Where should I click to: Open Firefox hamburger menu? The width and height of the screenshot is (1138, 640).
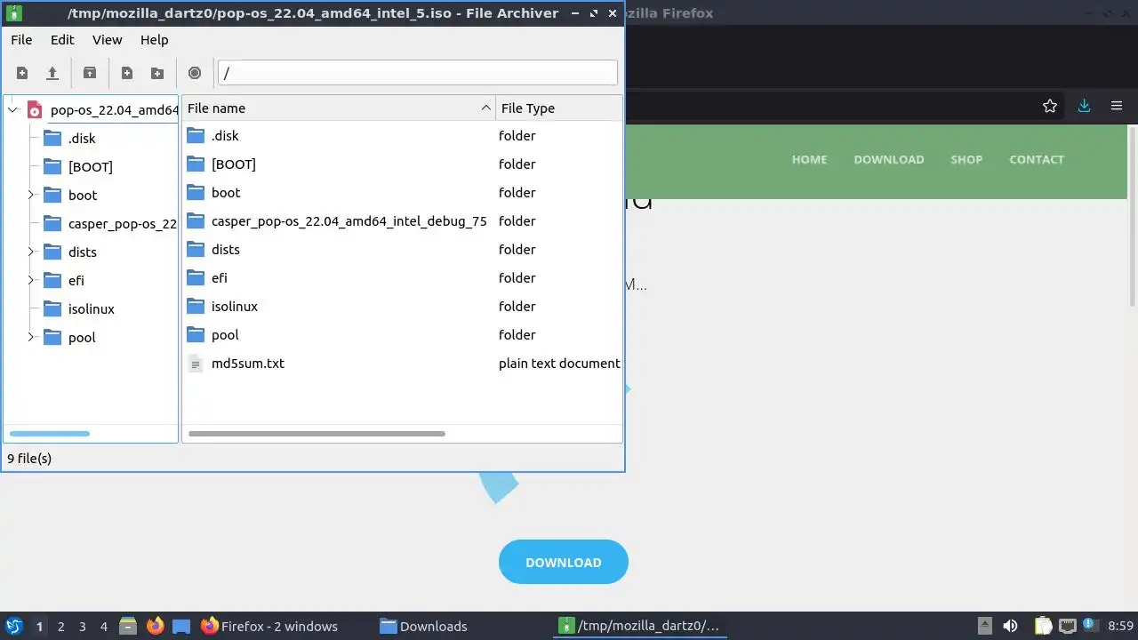1117,106
